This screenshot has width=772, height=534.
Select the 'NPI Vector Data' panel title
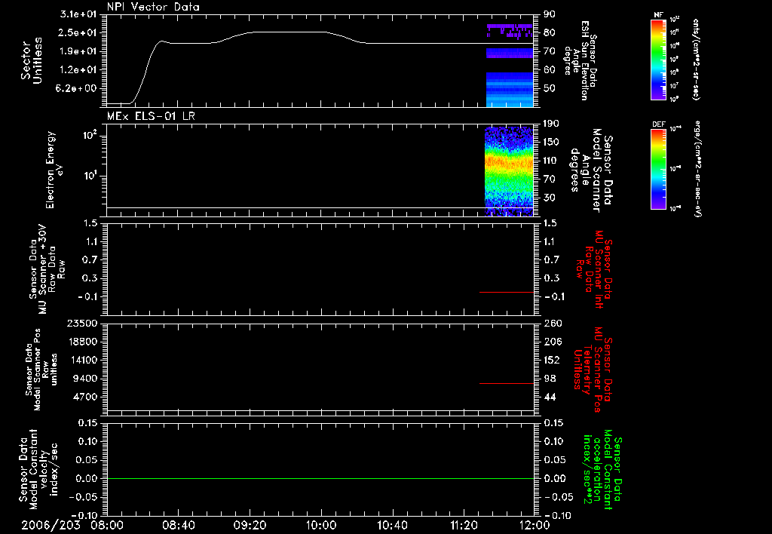point(153,7)
